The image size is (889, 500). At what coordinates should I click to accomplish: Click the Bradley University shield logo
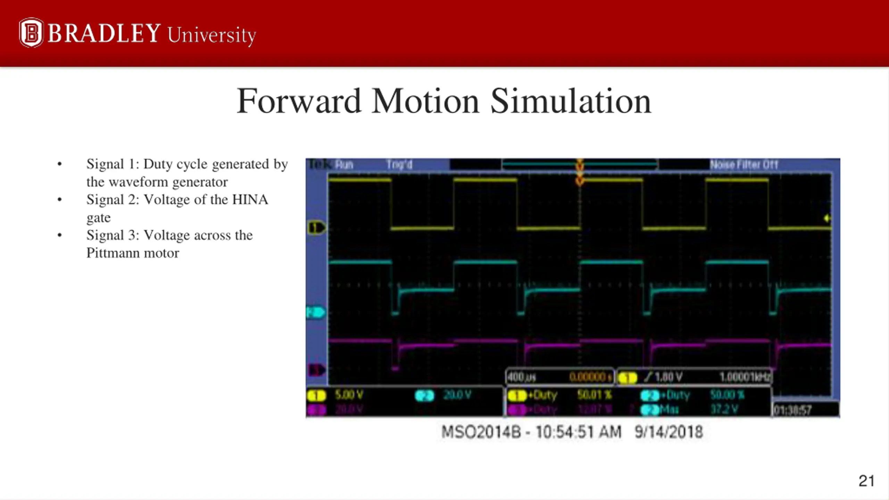click(31, 33)
